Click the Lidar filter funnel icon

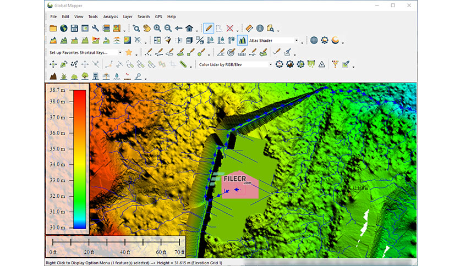point(335,64)
